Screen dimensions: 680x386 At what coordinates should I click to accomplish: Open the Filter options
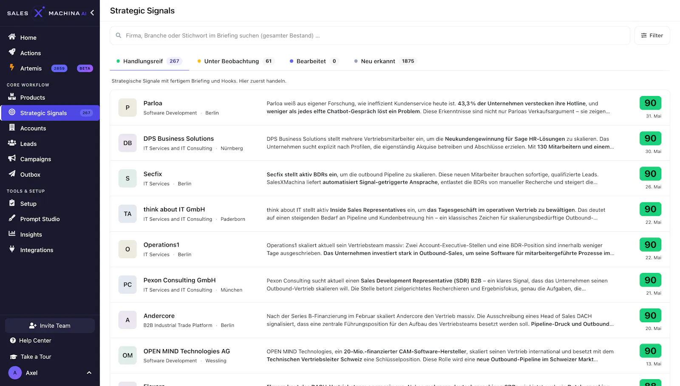(652, 36)
